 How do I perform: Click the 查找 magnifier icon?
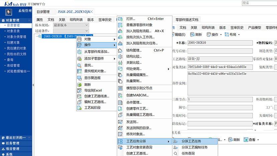pyautogui.click(x=79, y=65)
